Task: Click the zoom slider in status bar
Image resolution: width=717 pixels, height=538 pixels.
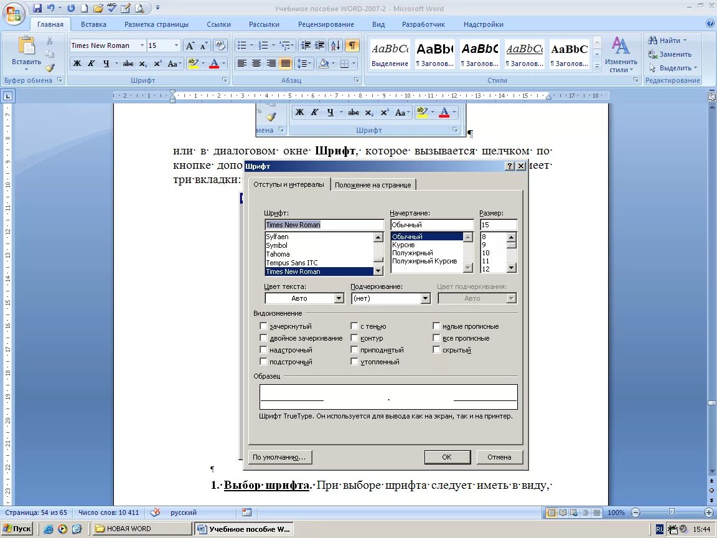Action: [672, 512]
